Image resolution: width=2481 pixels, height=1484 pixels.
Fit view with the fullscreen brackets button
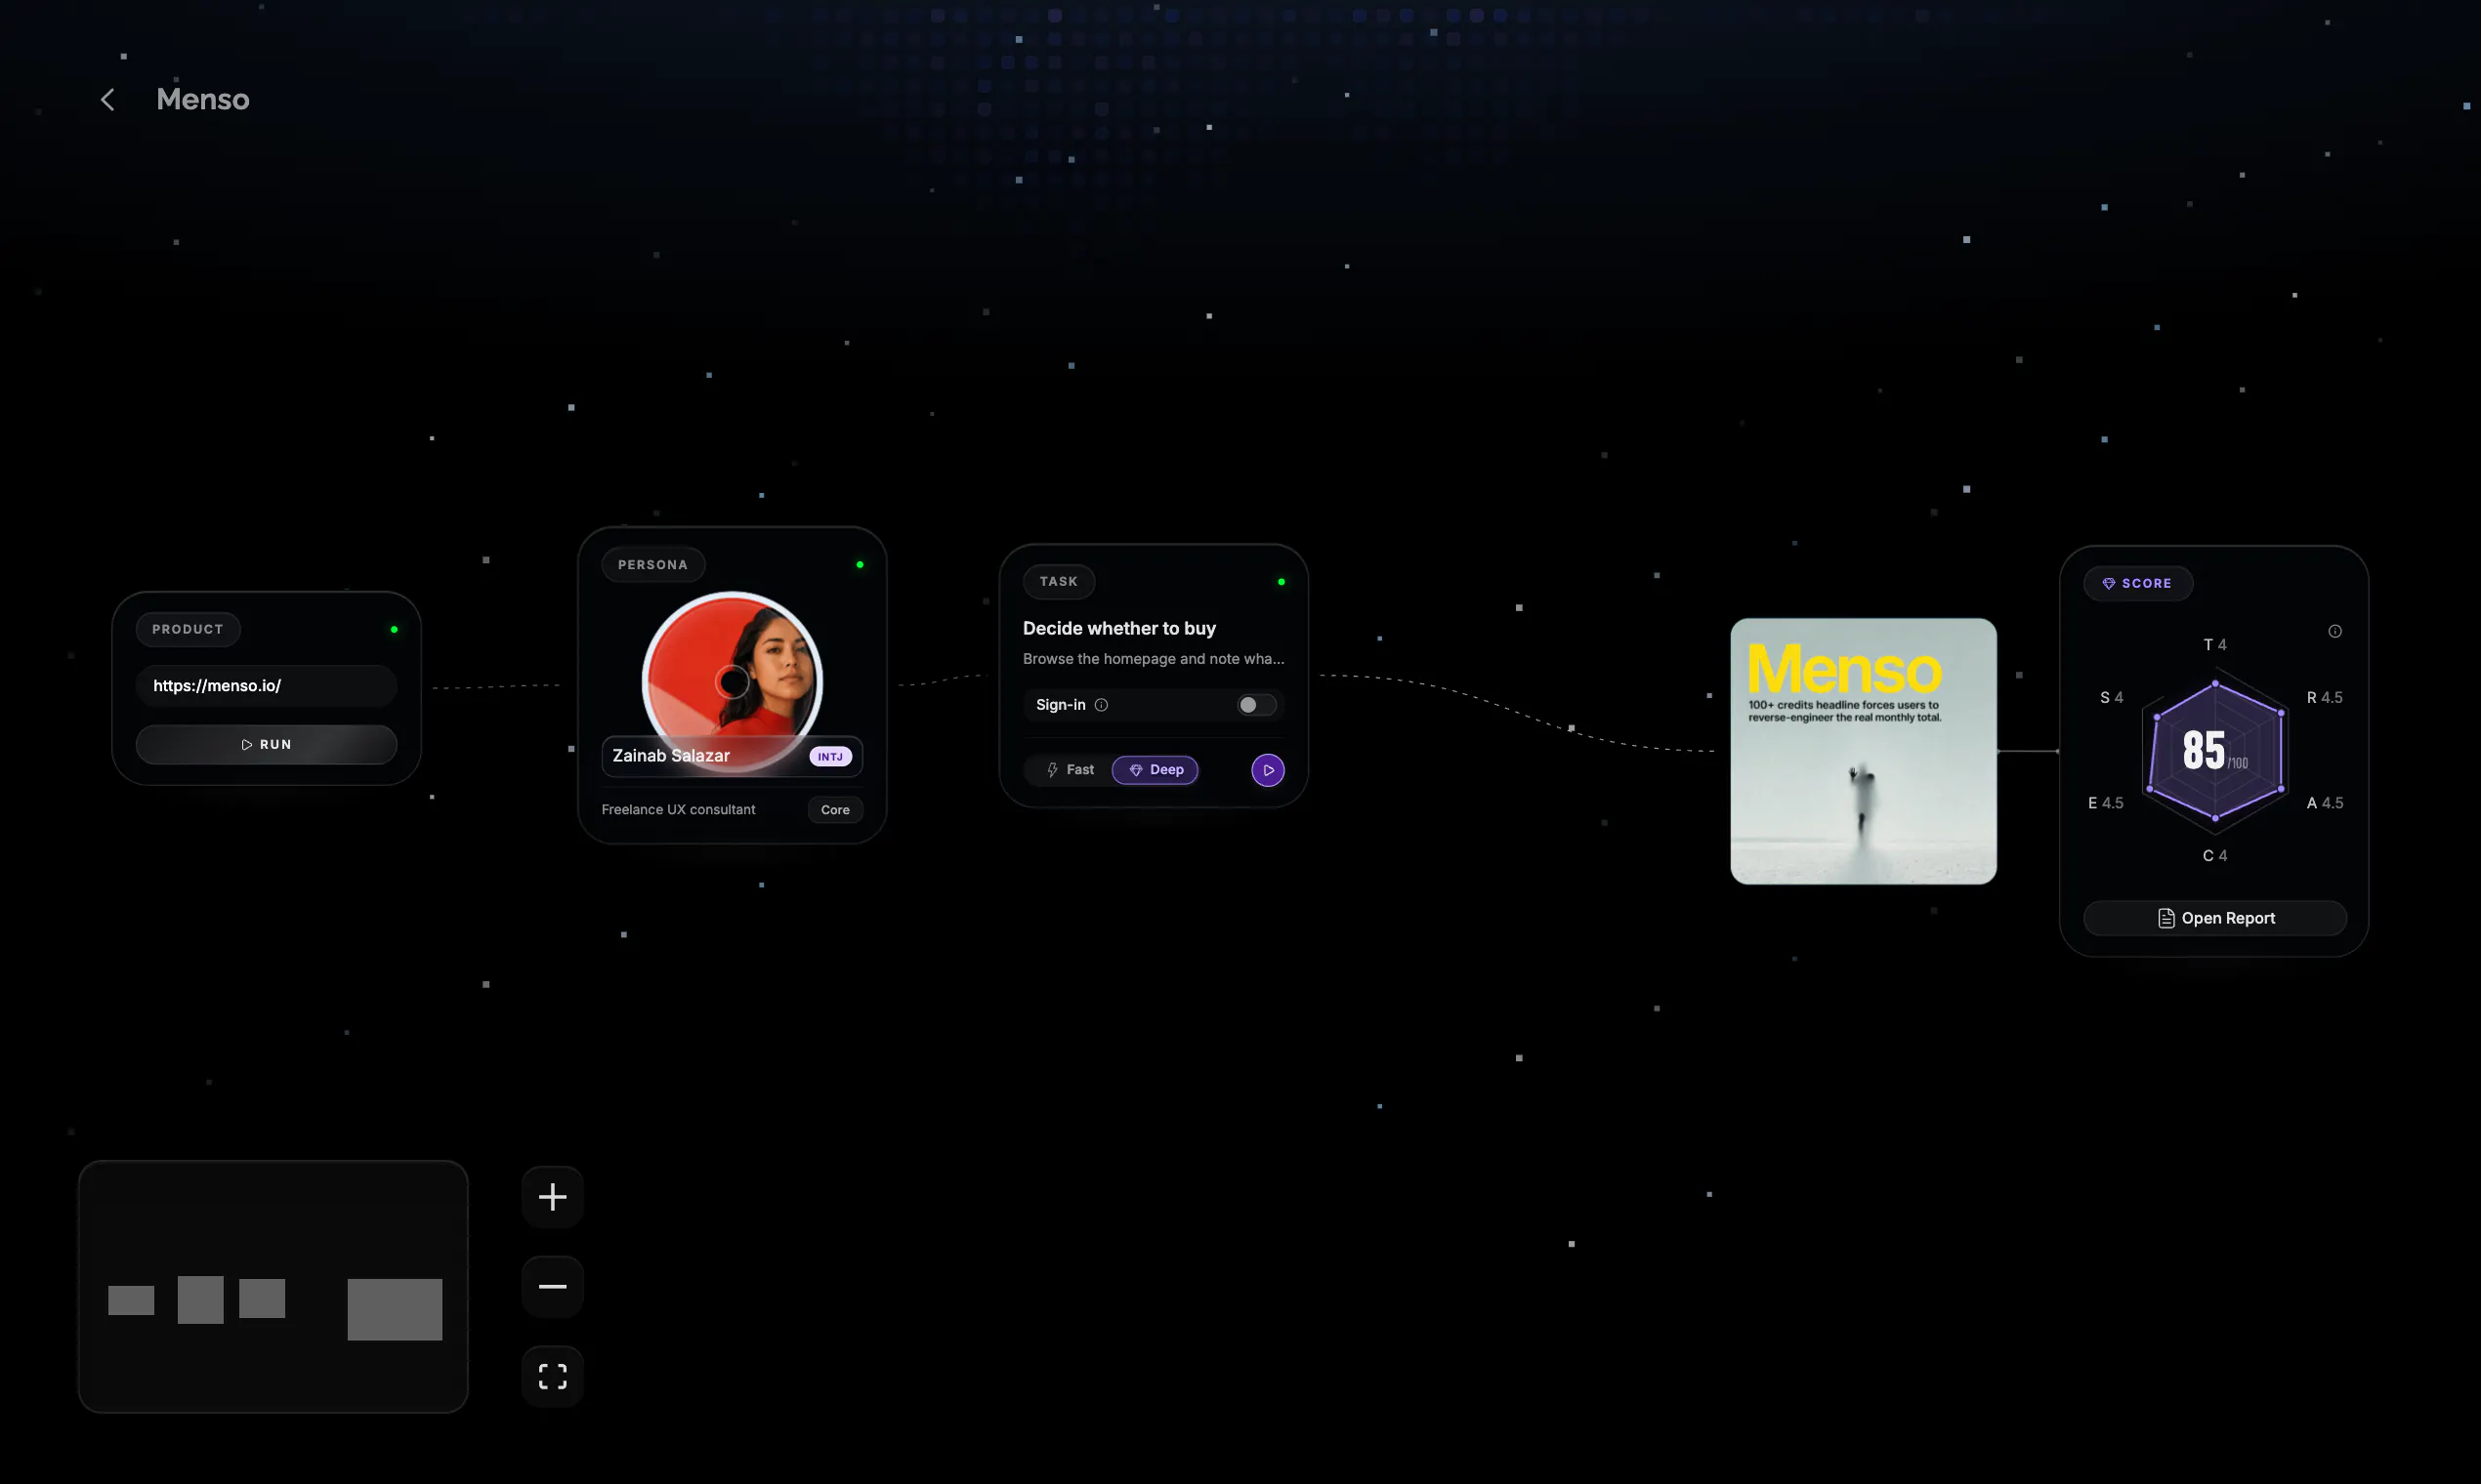coord(552,1376)
